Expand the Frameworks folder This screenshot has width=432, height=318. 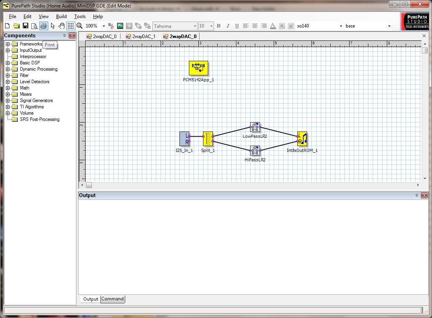pyautogui.click(x=8, y=44)
